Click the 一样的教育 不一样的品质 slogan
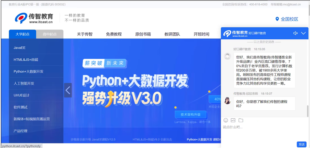310x148 pixels. coord(77,18)
